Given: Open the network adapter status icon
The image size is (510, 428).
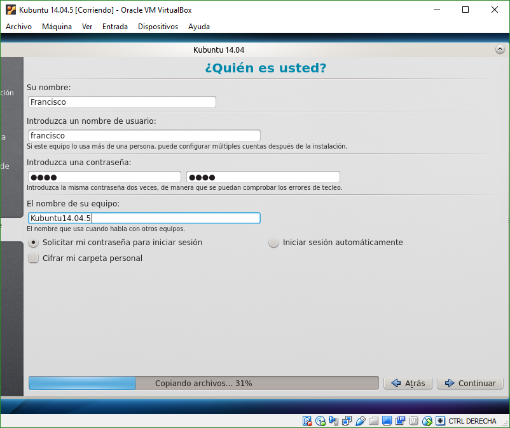Looking at the screenshot, I should [347, 421].
